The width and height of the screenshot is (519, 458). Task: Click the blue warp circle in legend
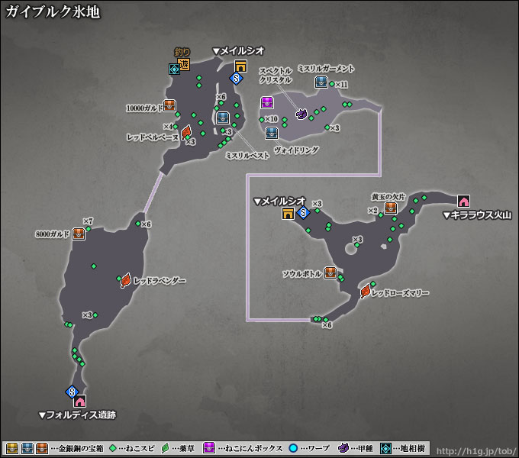[x=293, y=448]
